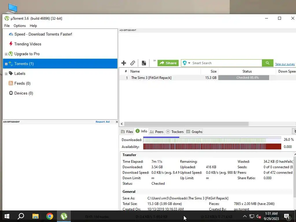Sort by the Status column header
This screenshot has height=222, width=296.
(247, 71)
